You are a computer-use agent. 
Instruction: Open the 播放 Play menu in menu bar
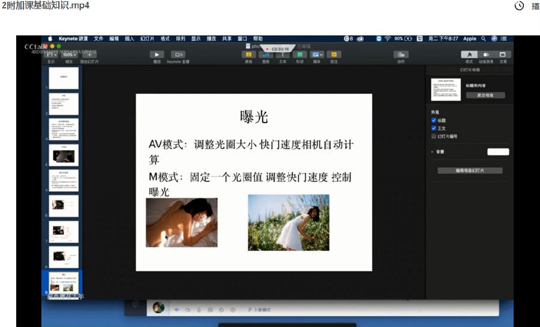click(x=211, y=38)
